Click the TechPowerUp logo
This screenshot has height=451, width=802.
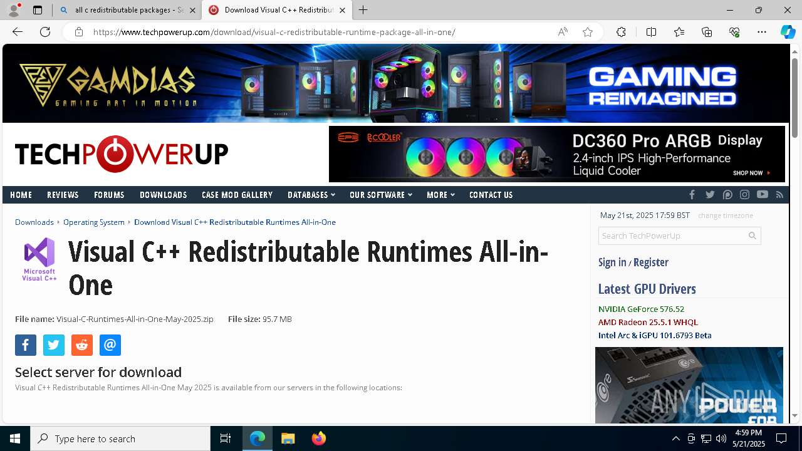(x=122, y=153)
